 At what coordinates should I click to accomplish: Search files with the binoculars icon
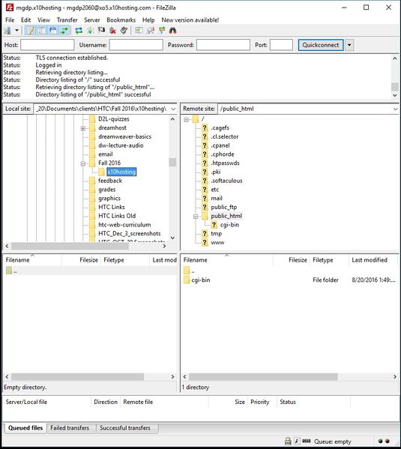(x=172, y=30)
